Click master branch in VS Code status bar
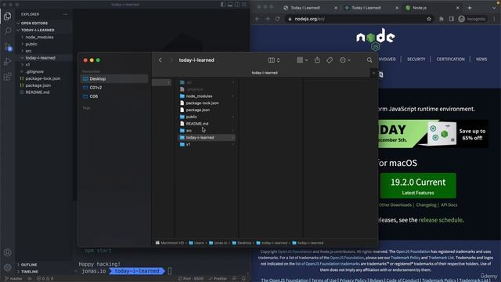 tap(14, 279)
